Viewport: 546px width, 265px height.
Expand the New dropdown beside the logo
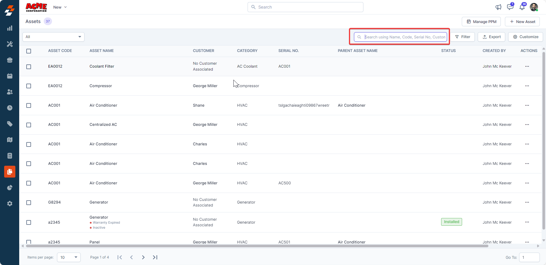60,7
